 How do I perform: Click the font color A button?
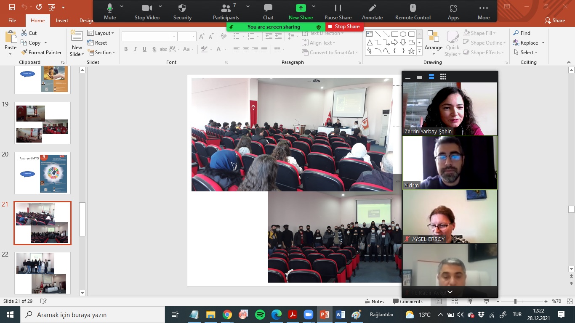[219, 49]
